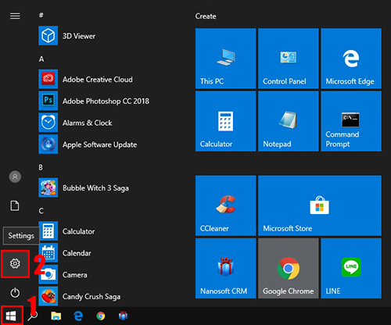Viewport: 391px width, 325px height.
Task: Open File Explorer from the taskbar
Action: point(56,316)
